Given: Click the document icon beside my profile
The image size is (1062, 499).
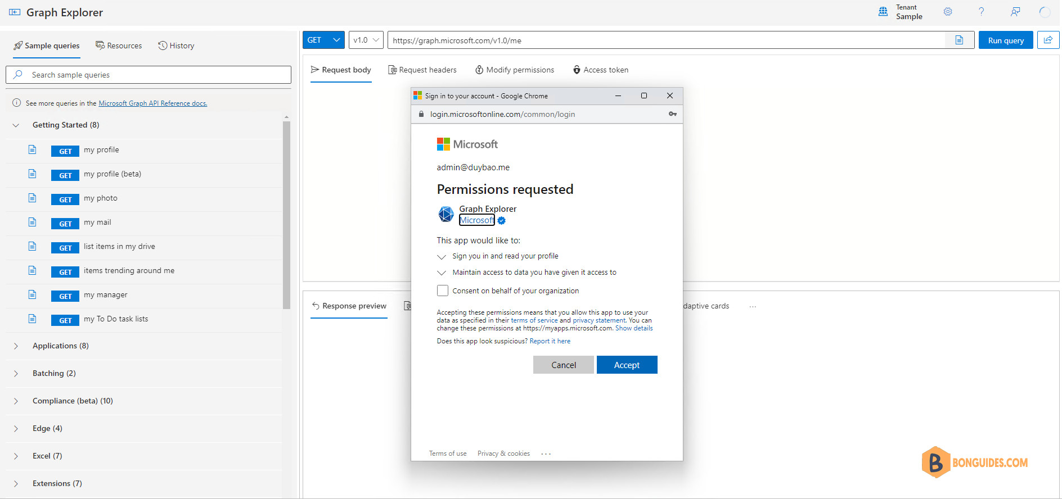Looking at the screenshot, I should 32,149.
